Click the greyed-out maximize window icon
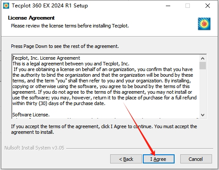Image resolution: width=219 pixels, height=170 pixels. [x=188, y=6]
